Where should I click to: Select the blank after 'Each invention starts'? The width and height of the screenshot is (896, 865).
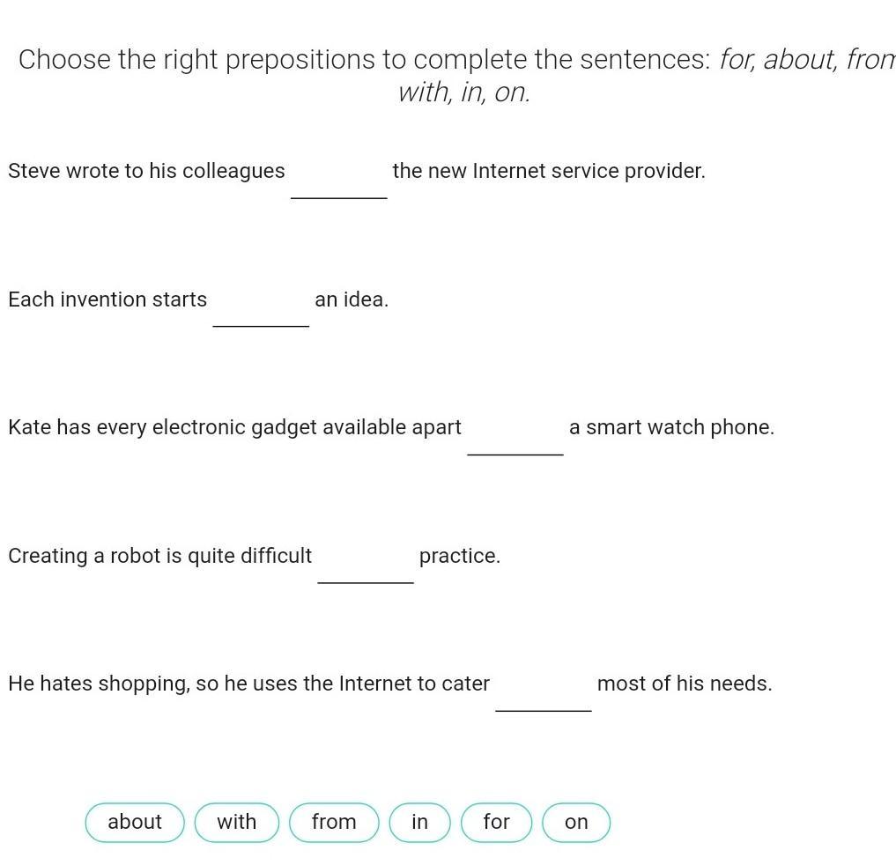pos(261,309)
